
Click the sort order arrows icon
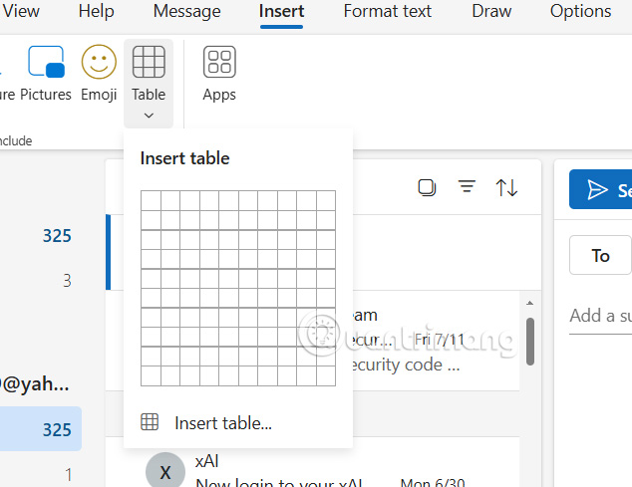click(506, 187)
